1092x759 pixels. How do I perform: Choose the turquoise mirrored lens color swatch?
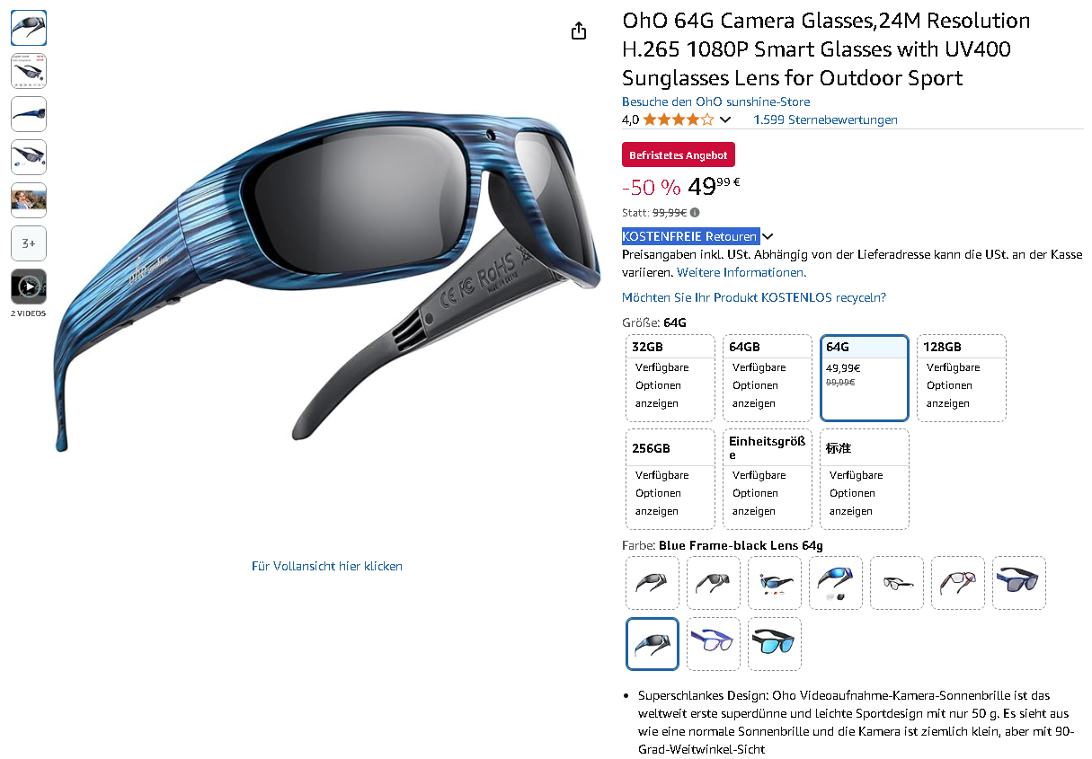click(x=774, y=643)
